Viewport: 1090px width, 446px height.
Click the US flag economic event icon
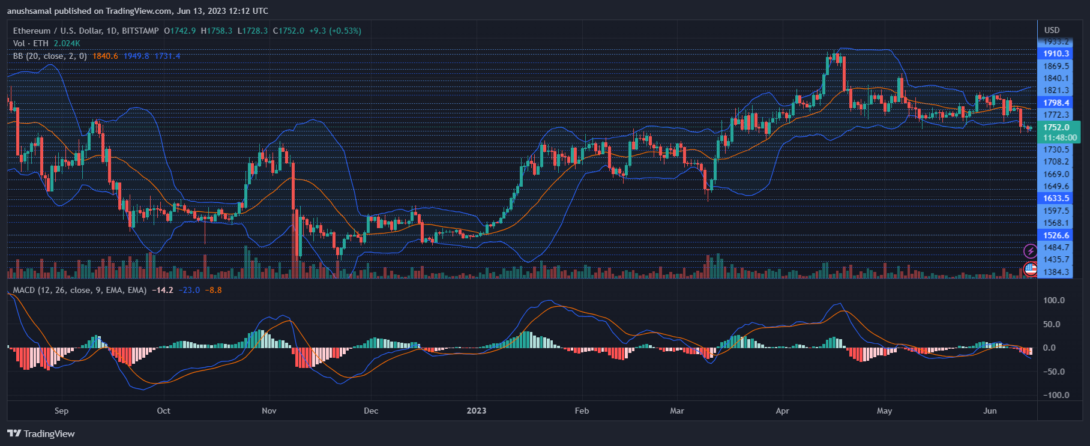pos(1030,269)
